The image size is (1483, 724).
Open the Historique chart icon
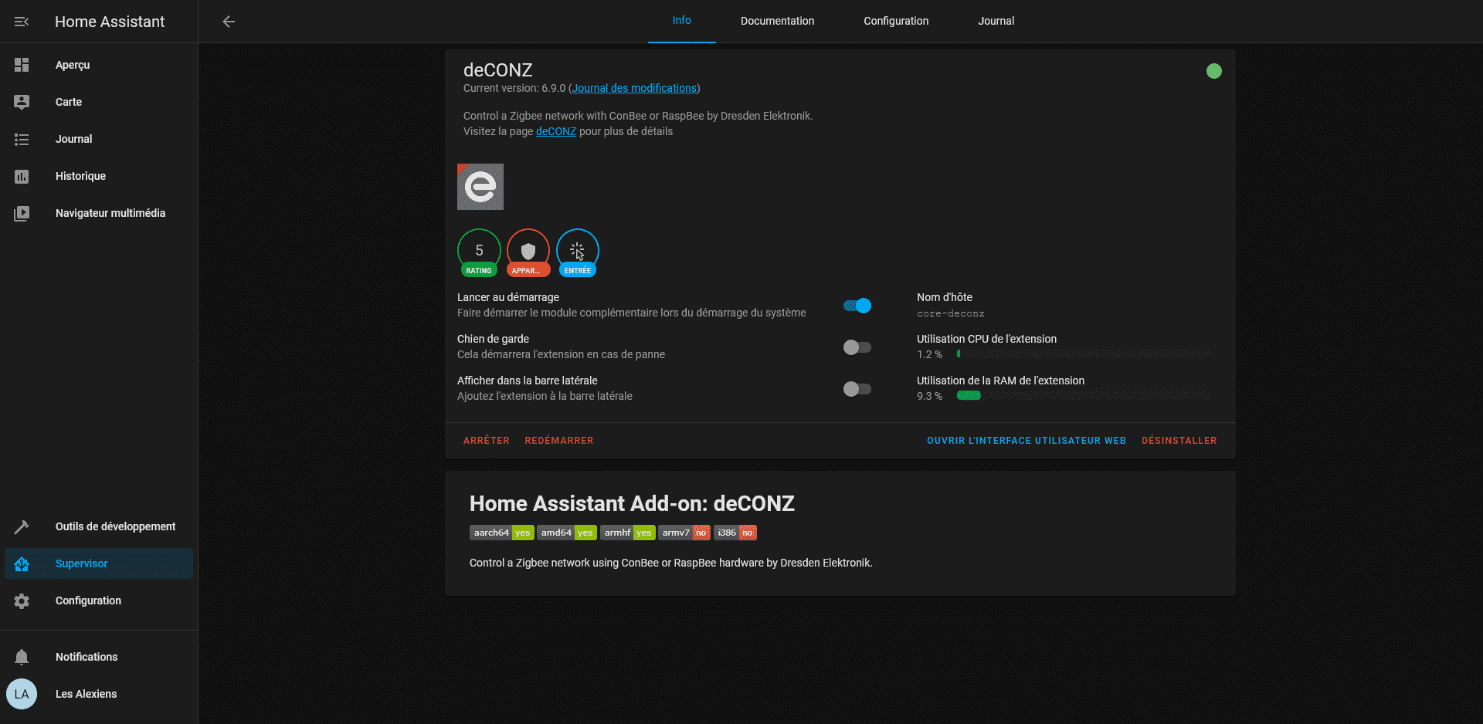click(22, 176)
